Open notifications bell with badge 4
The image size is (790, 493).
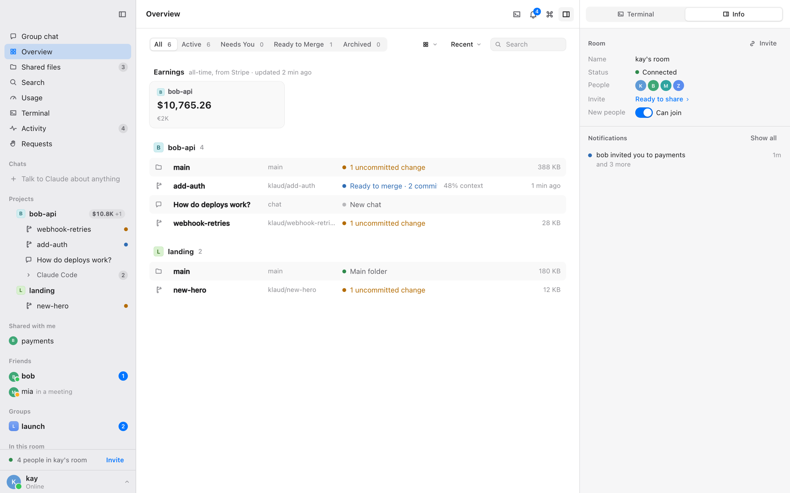click(533, 15)
